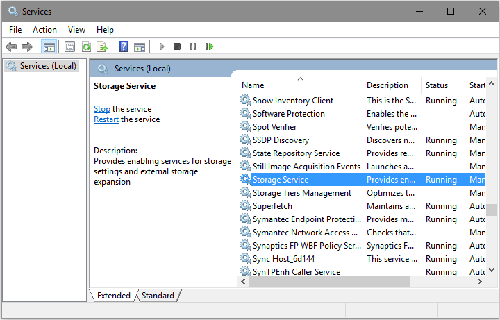This screenshot has width=500, height=320.
Task: Click the Refresh toolbar icon
Action: coord(86,47)
